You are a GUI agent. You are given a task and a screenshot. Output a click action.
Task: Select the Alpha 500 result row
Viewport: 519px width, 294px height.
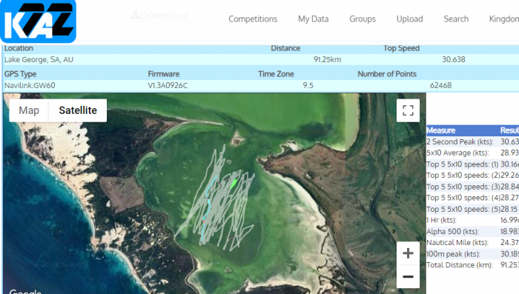coord(473,232)
